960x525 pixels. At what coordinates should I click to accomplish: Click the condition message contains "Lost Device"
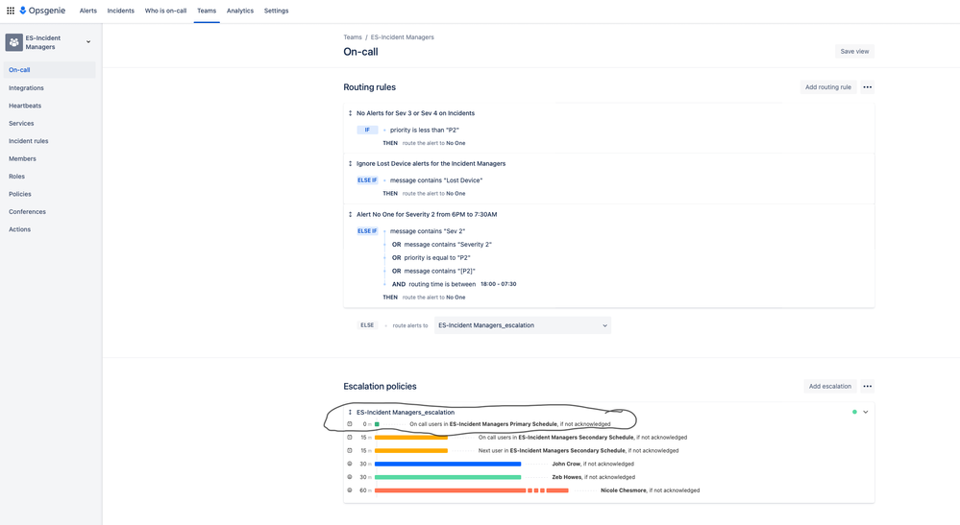pos(436,180)
